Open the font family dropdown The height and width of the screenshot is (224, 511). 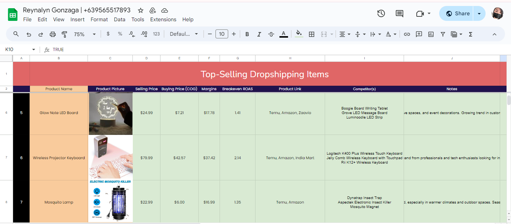(184, 34)
